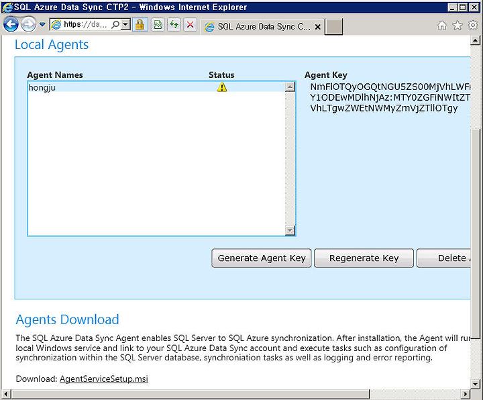Download AgentServiceSetup.msi link
Viewport: 483px width, 400px height.
[x=104, y=379]
